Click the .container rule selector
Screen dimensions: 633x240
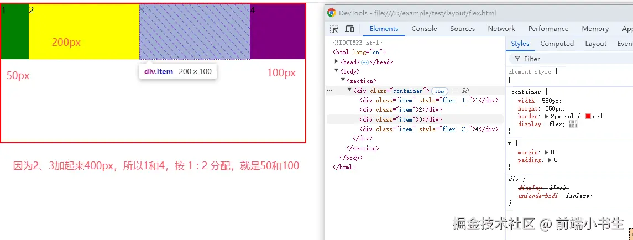click(525, 92)
